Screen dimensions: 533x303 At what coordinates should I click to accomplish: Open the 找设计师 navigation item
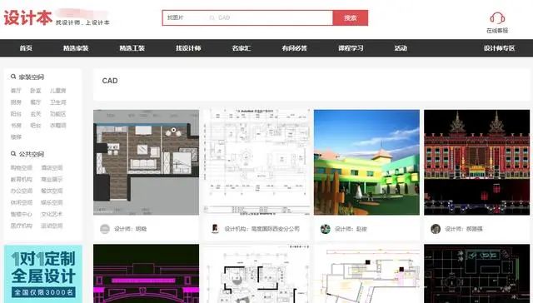click(188, 48)
